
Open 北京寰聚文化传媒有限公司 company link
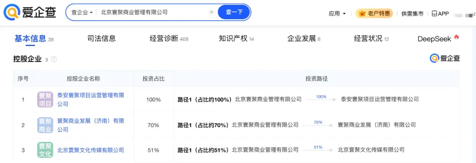[x=91, y=150]
